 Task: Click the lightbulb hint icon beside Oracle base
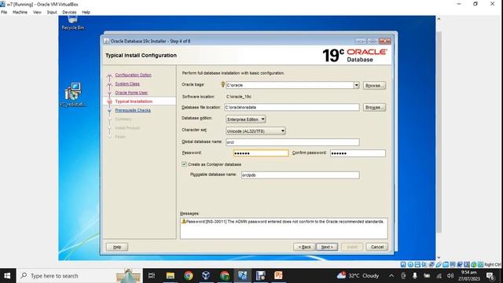point(222,84)
